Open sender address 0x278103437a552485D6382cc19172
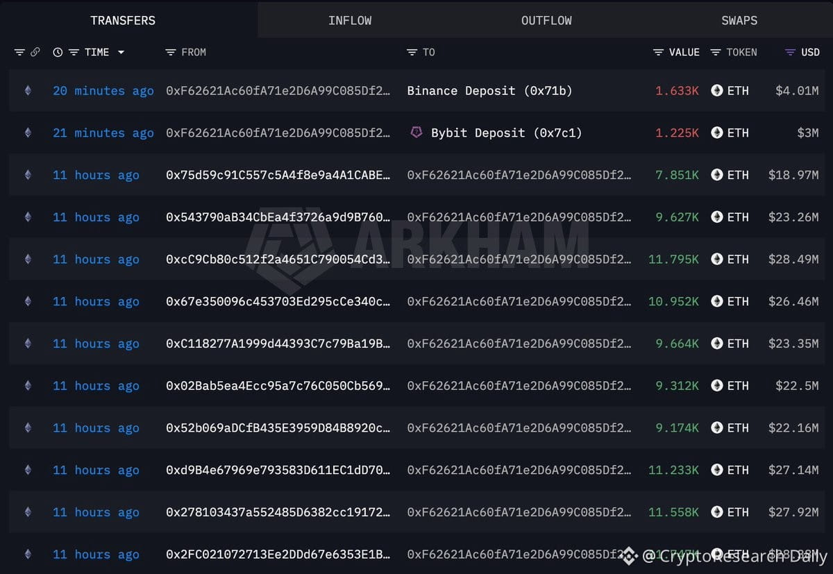The image size is (833, 574). (x=278, y=512)
